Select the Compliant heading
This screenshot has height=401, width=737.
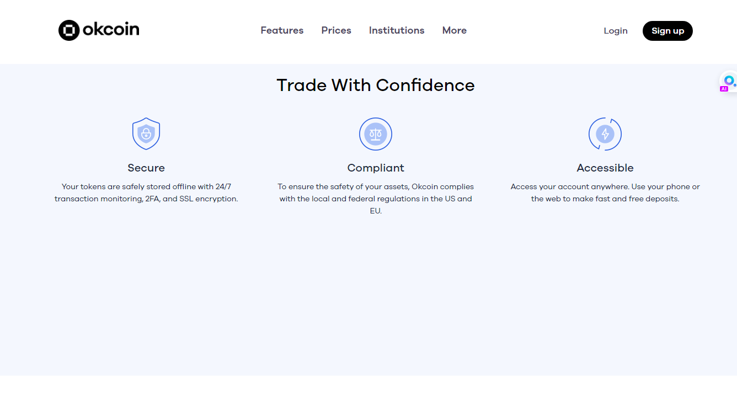tap(376, 168)
